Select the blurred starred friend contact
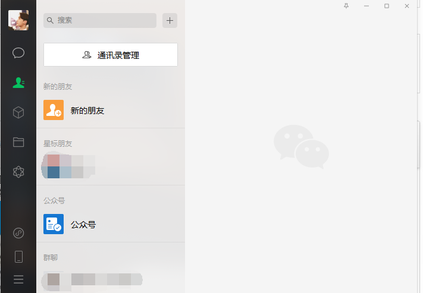The image size is (423, 293). coord(111,167)
